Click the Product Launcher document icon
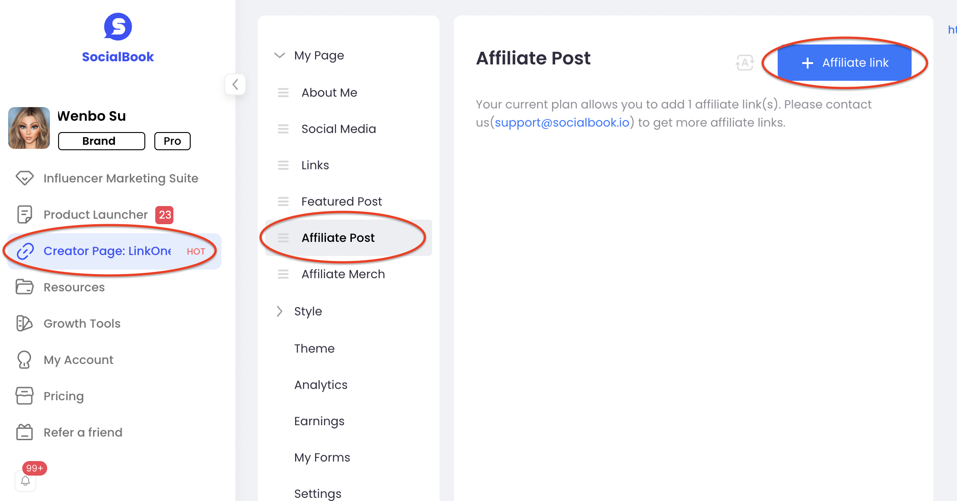This screenshot has height=501, width=957. pyautogui.click(x=25, y=214)
